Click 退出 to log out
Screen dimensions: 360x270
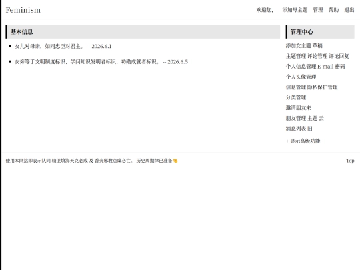click(349, 10)
